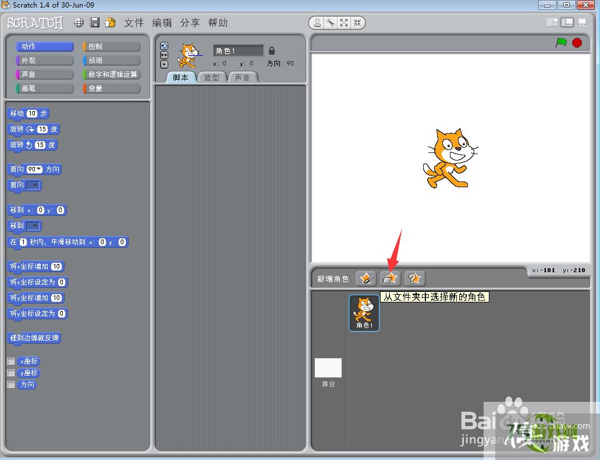Set rotation style to can rotate
The image size is (600, 460).
click(x=164, y=46)
